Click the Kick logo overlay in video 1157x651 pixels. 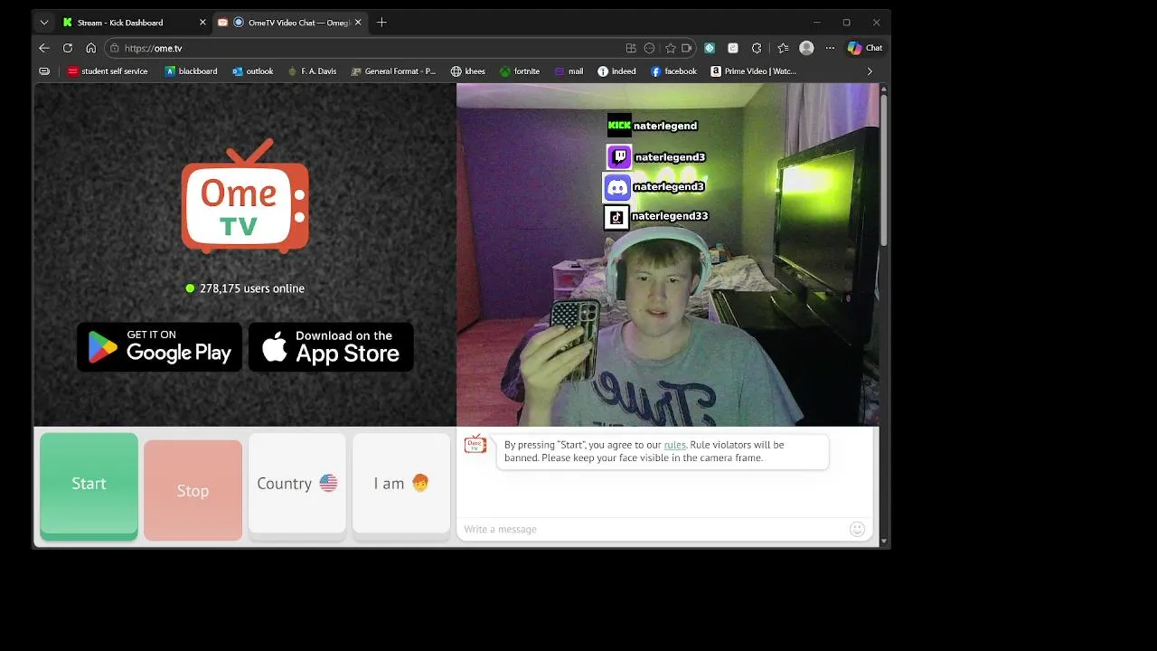619,126
